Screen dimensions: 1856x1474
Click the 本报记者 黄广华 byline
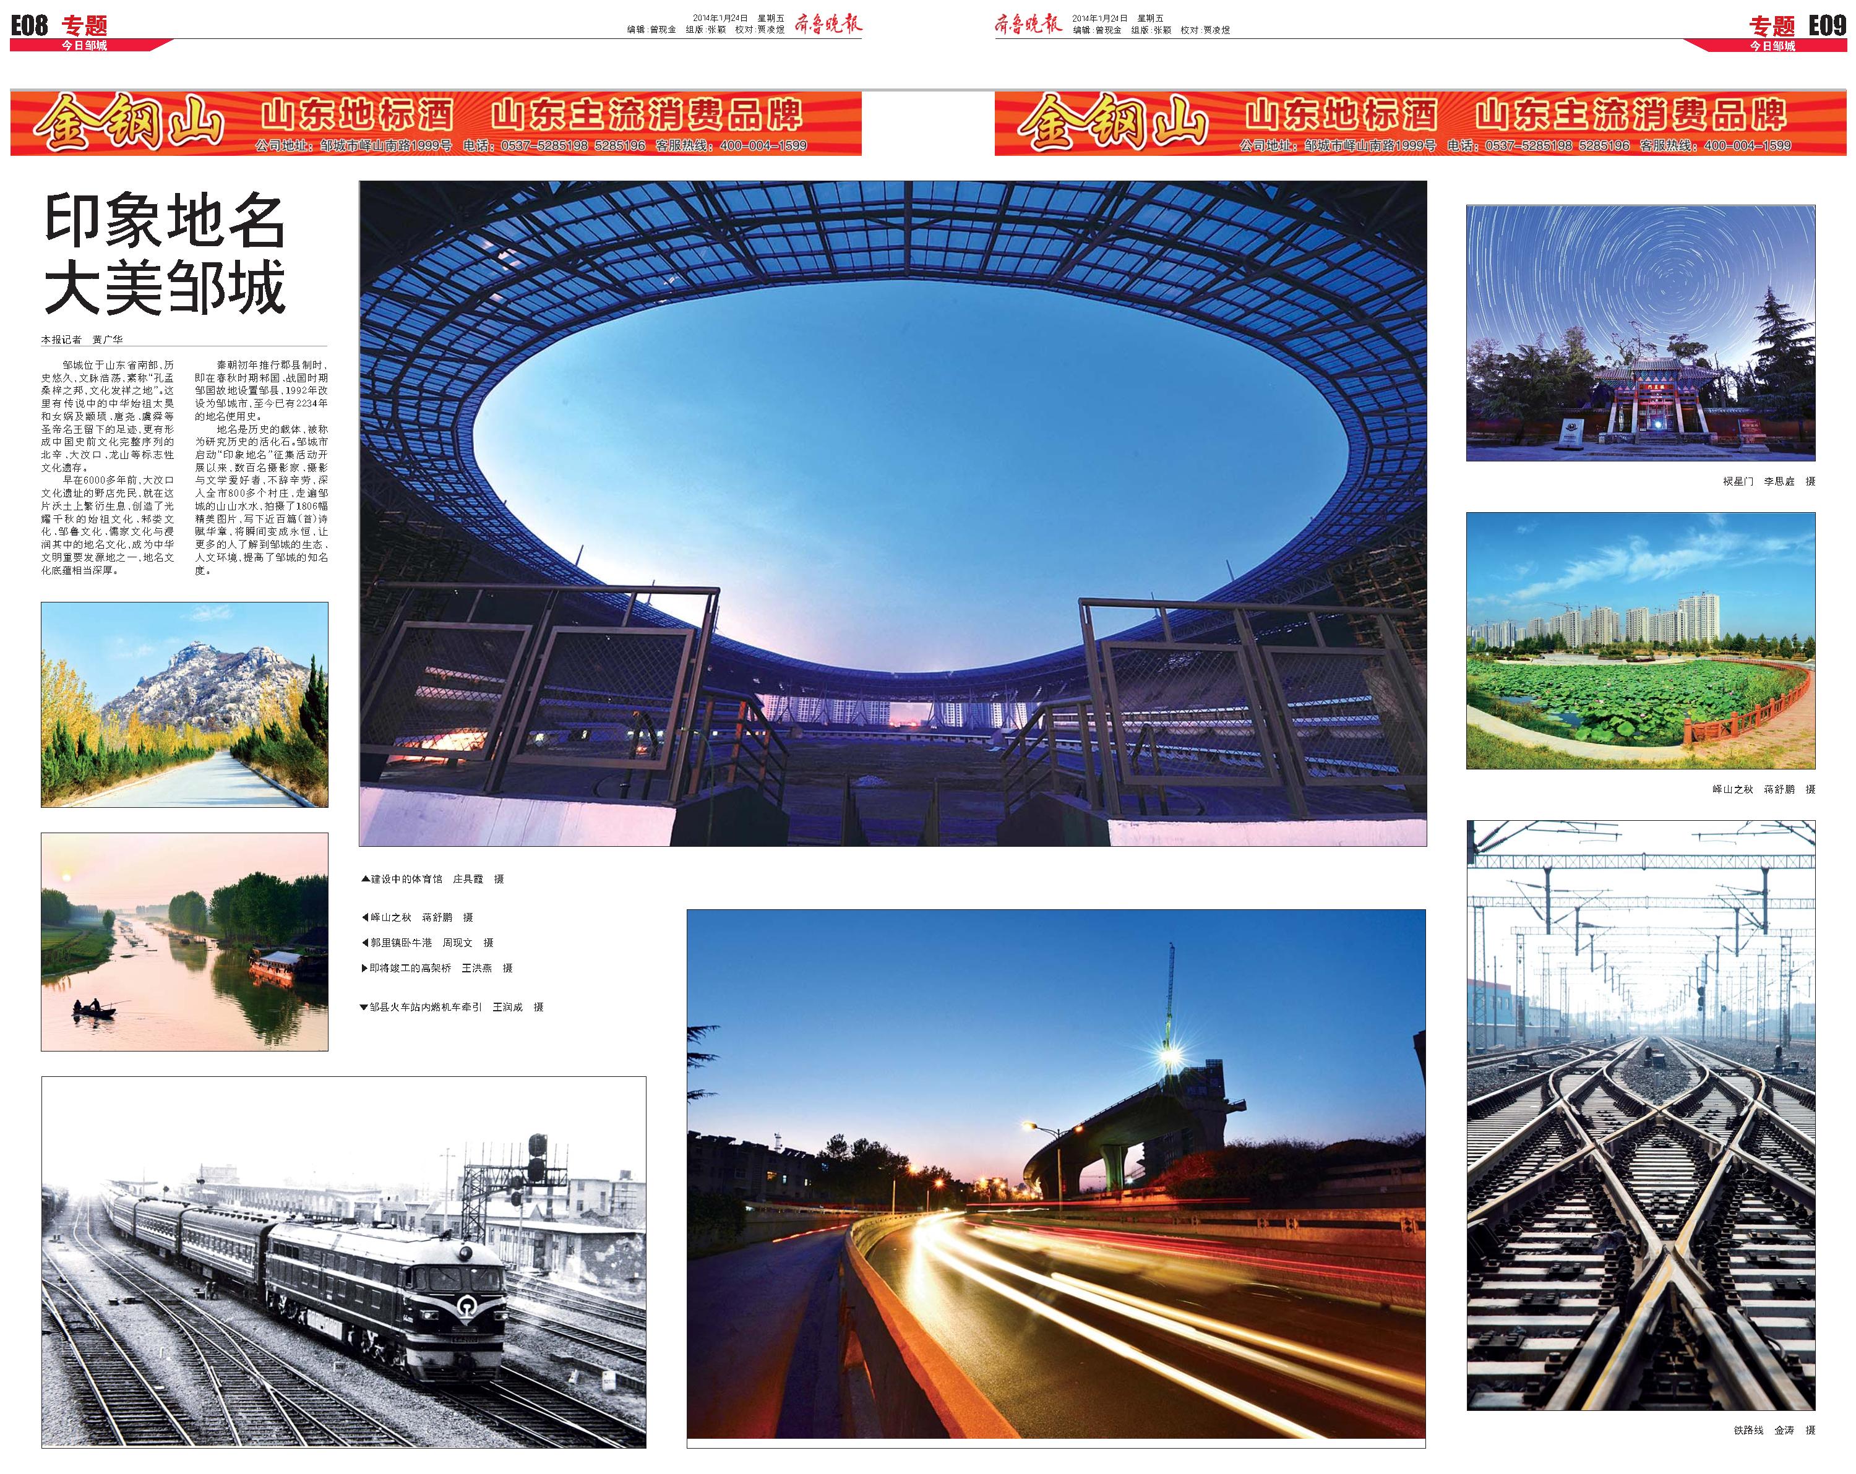click(83, 340)
